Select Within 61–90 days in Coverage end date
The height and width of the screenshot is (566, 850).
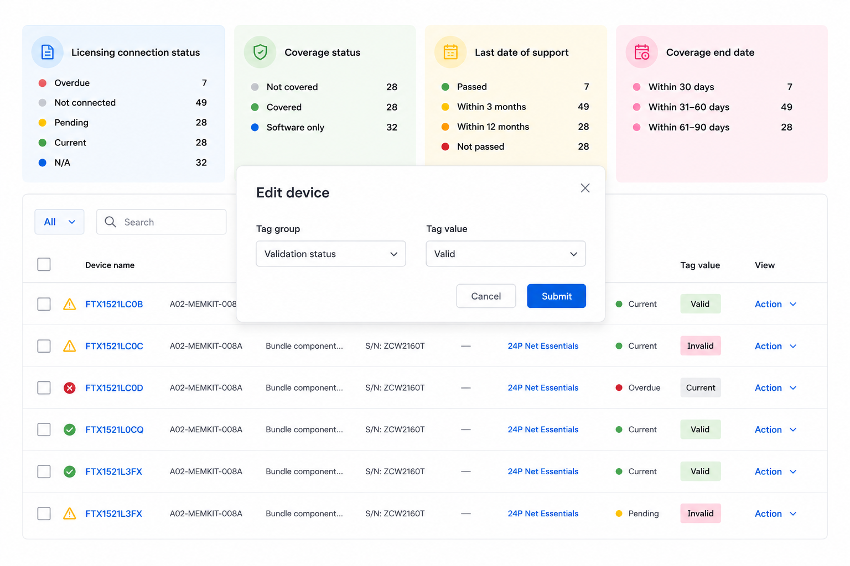coord(713,127)
